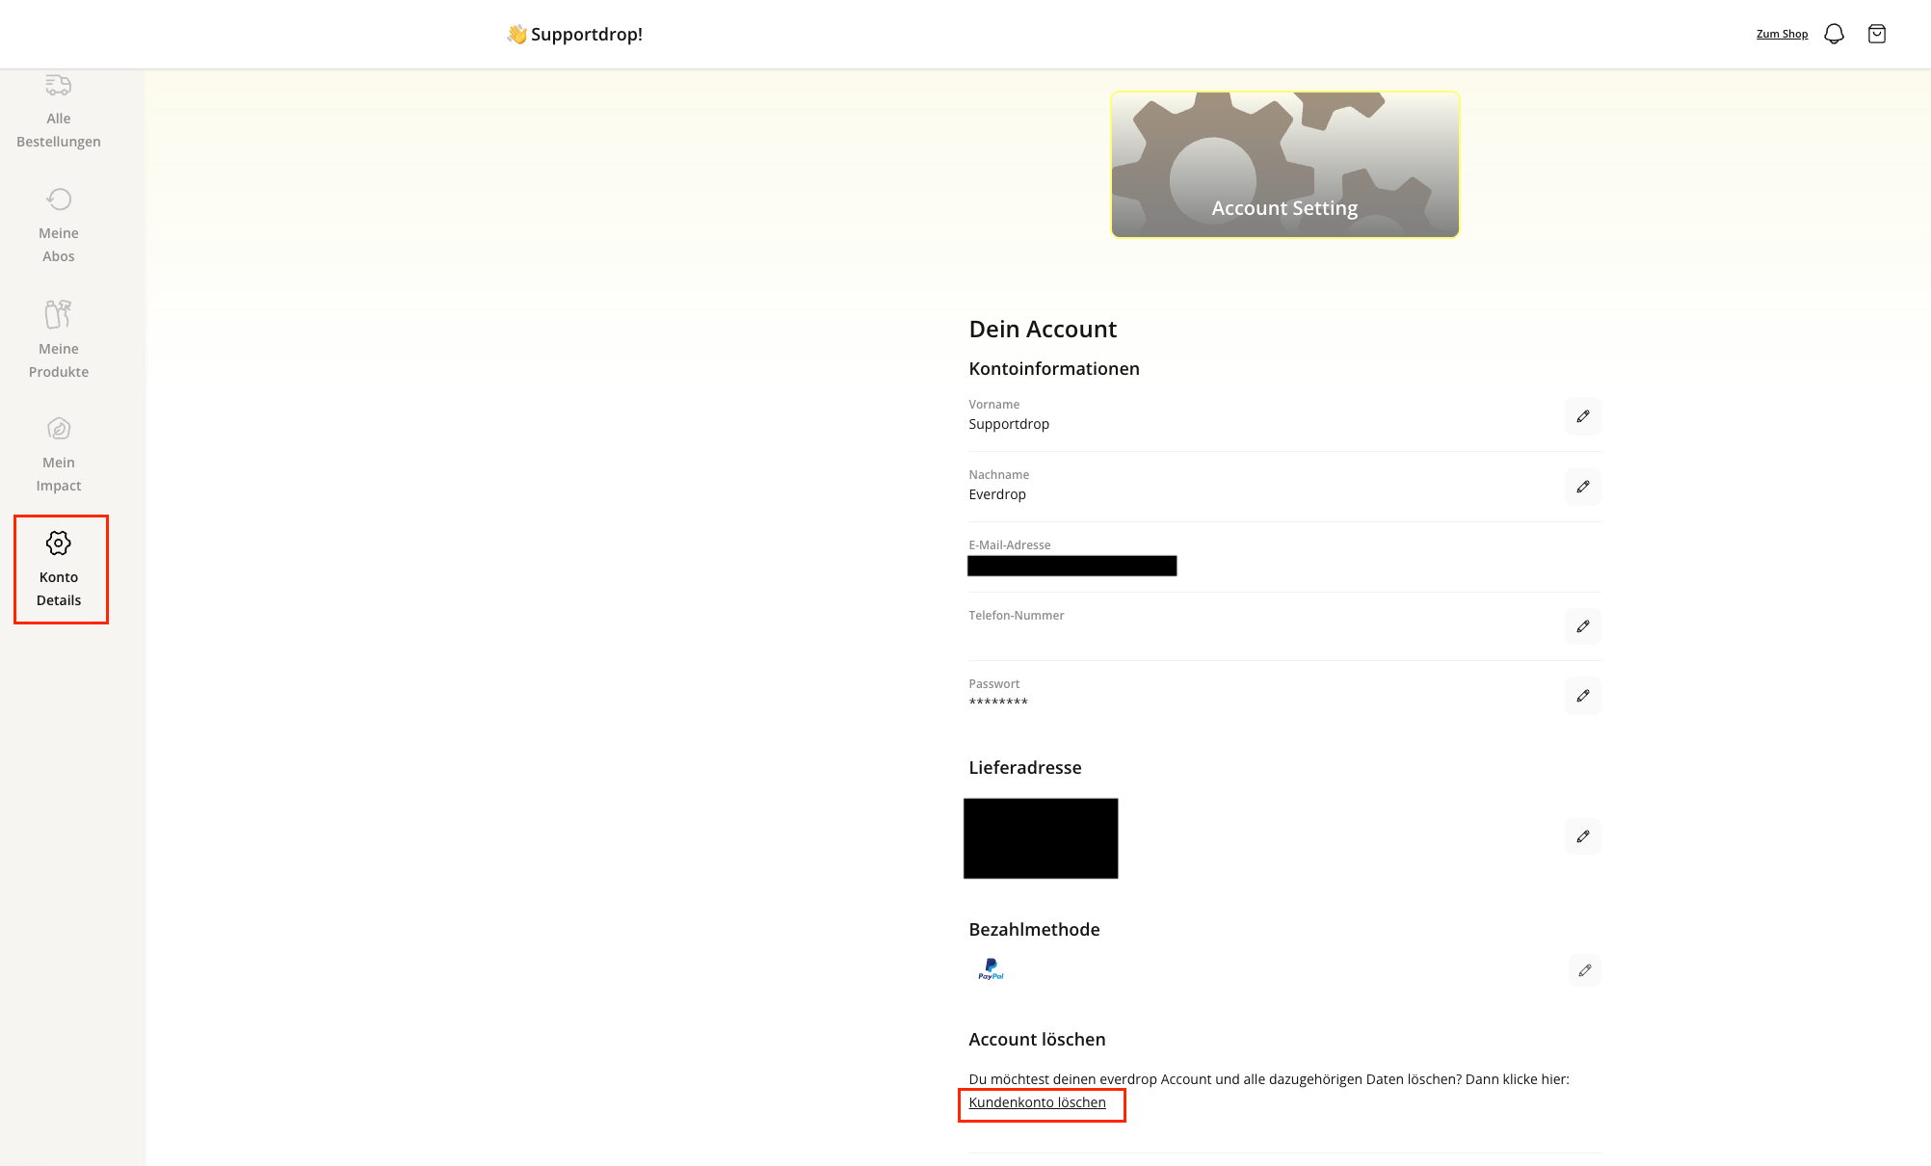This screenshot has height=1166, width=1931.
Task: Click the Passwort masked asterisks value
Action: (998, 702)
